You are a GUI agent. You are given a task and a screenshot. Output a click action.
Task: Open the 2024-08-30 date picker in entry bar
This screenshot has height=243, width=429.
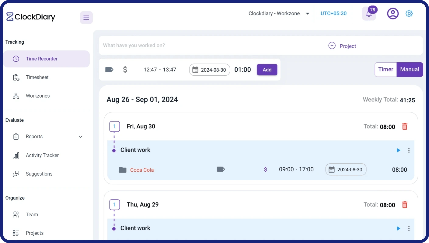210,70
